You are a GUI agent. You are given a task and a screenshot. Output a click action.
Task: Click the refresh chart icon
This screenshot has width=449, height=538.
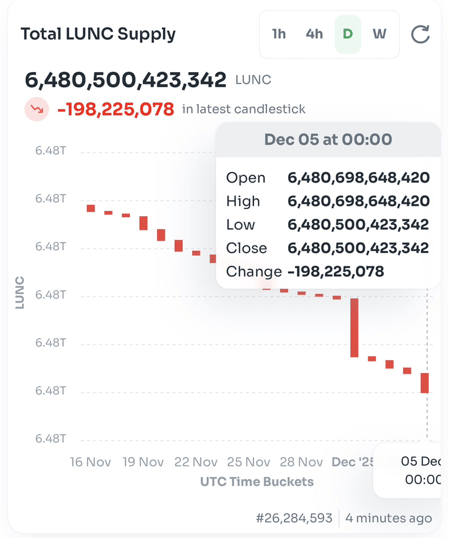[x=420, y=34]
